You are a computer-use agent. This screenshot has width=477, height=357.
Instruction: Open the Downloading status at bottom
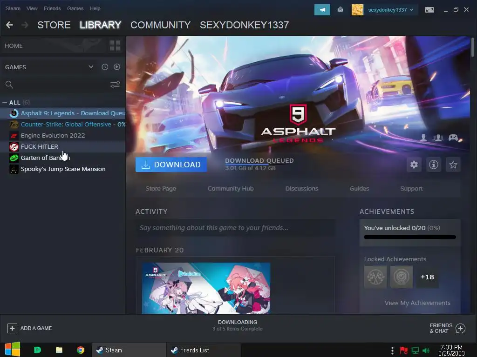pos(238,325)
